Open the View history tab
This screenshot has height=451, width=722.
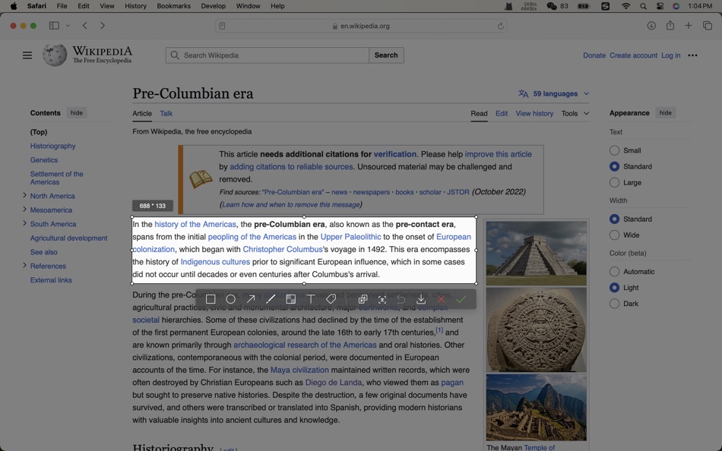tap(534, 113)
